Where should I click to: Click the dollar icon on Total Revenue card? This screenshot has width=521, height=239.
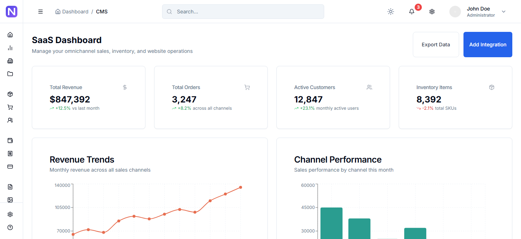click(x=125, y=87)
